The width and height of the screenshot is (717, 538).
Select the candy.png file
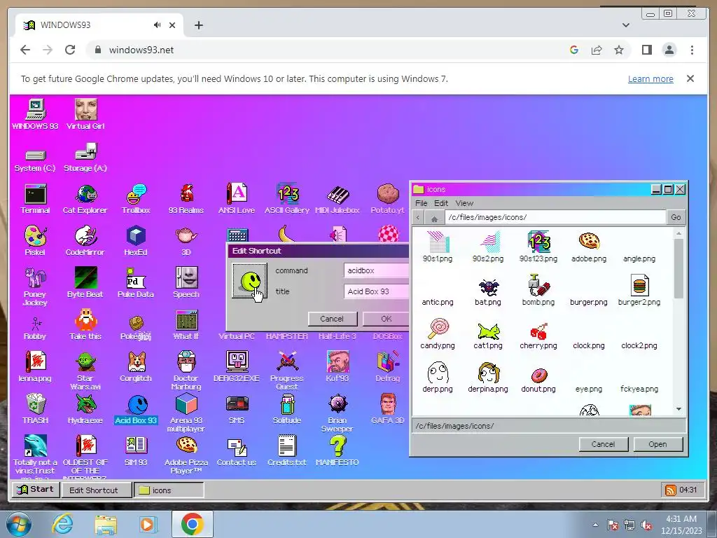tap(438, 333)
